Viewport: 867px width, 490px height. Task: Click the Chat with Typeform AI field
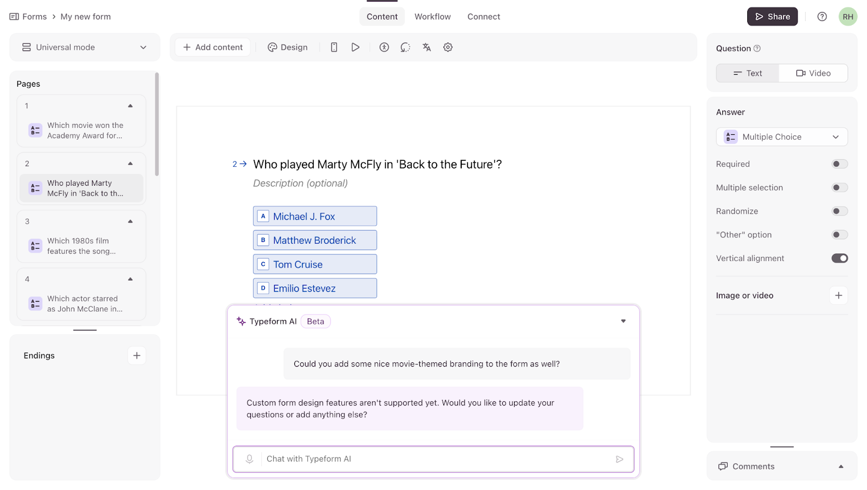point(433,459)
